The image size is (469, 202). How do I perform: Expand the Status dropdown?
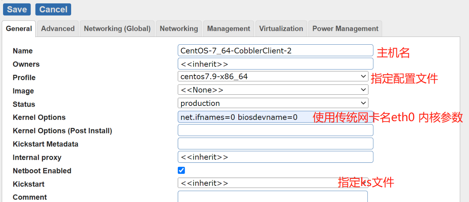coord(273,103)
